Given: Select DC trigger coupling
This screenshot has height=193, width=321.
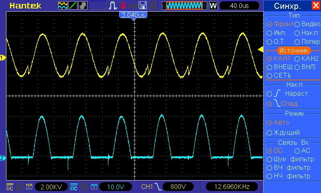Looking at the screenshot, I should [275, 151].
